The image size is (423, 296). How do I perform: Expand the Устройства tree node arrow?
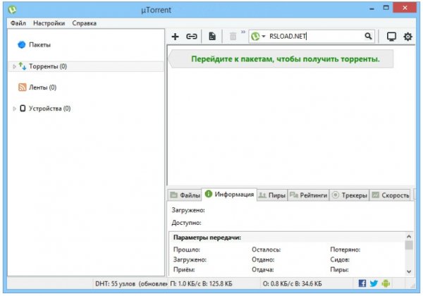coord(14,109)
